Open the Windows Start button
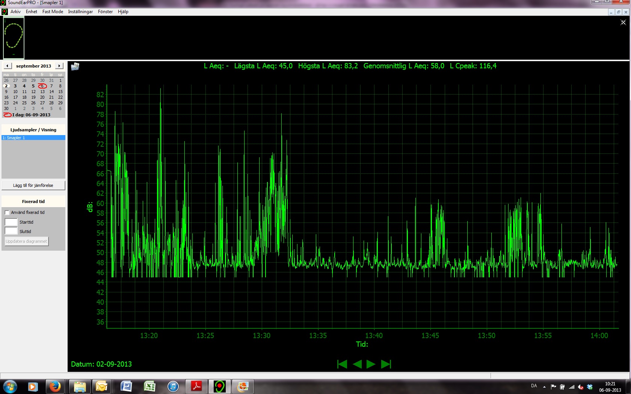631x394 pixels. 10,386
